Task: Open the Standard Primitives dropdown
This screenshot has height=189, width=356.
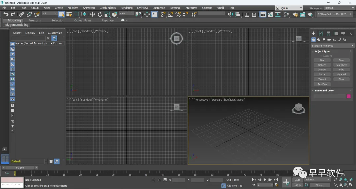Action: pos(333,46)
